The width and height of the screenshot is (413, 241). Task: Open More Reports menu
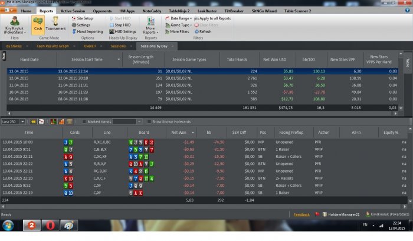pyautogui.click(x=150, y=25)
